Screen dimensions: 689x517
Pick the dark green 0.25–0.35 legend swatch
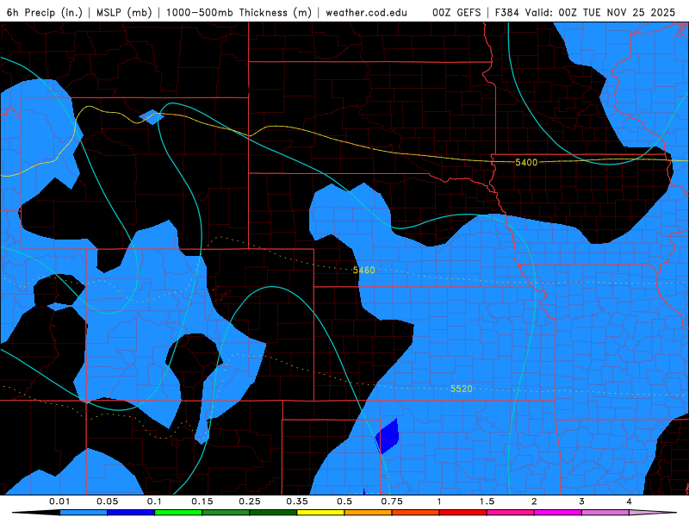pos(273,513)
